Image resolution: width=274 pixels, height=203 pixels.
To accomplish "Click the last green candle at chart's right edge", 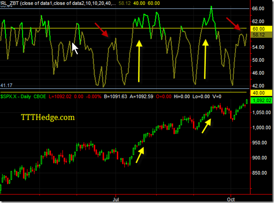I will (x=247, y=101).
